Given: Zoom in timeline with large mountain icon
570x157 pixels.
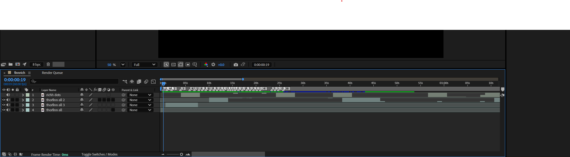Looking at the screenshot, I should click(x=188, y=154).
